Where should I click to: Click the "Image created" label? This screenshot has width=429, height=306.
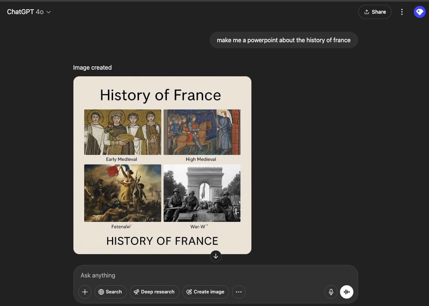(92, 67)
